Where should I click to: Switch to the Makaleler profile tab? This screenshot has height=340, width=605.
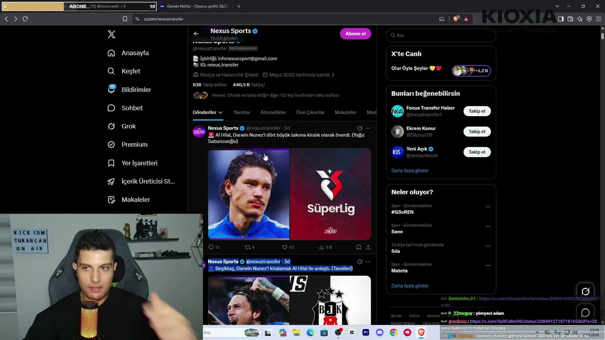pos(346,112)
